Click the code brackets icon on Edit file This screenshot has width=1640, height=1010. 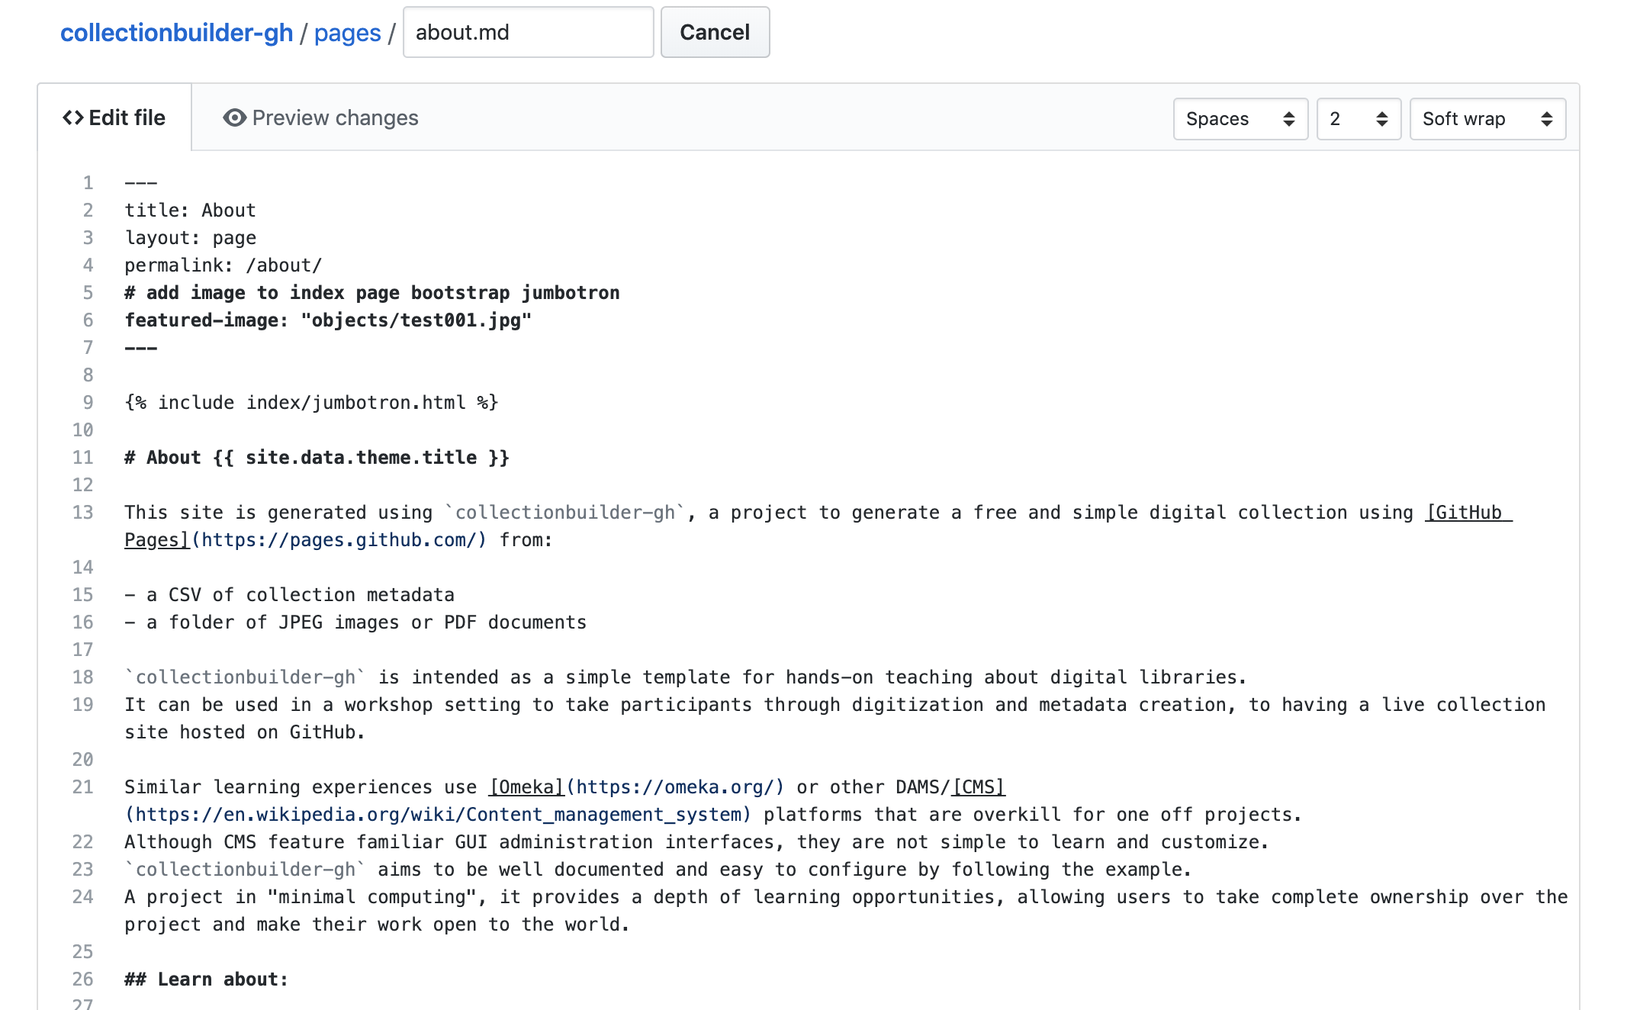[72, 118]
